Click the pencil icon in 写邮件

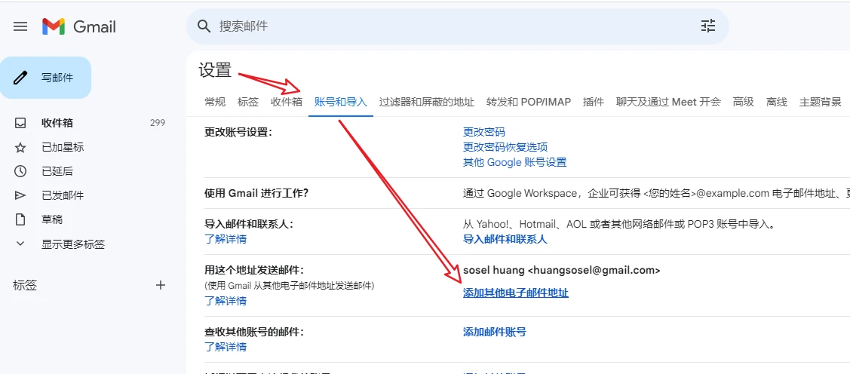[x=20, y=78]
